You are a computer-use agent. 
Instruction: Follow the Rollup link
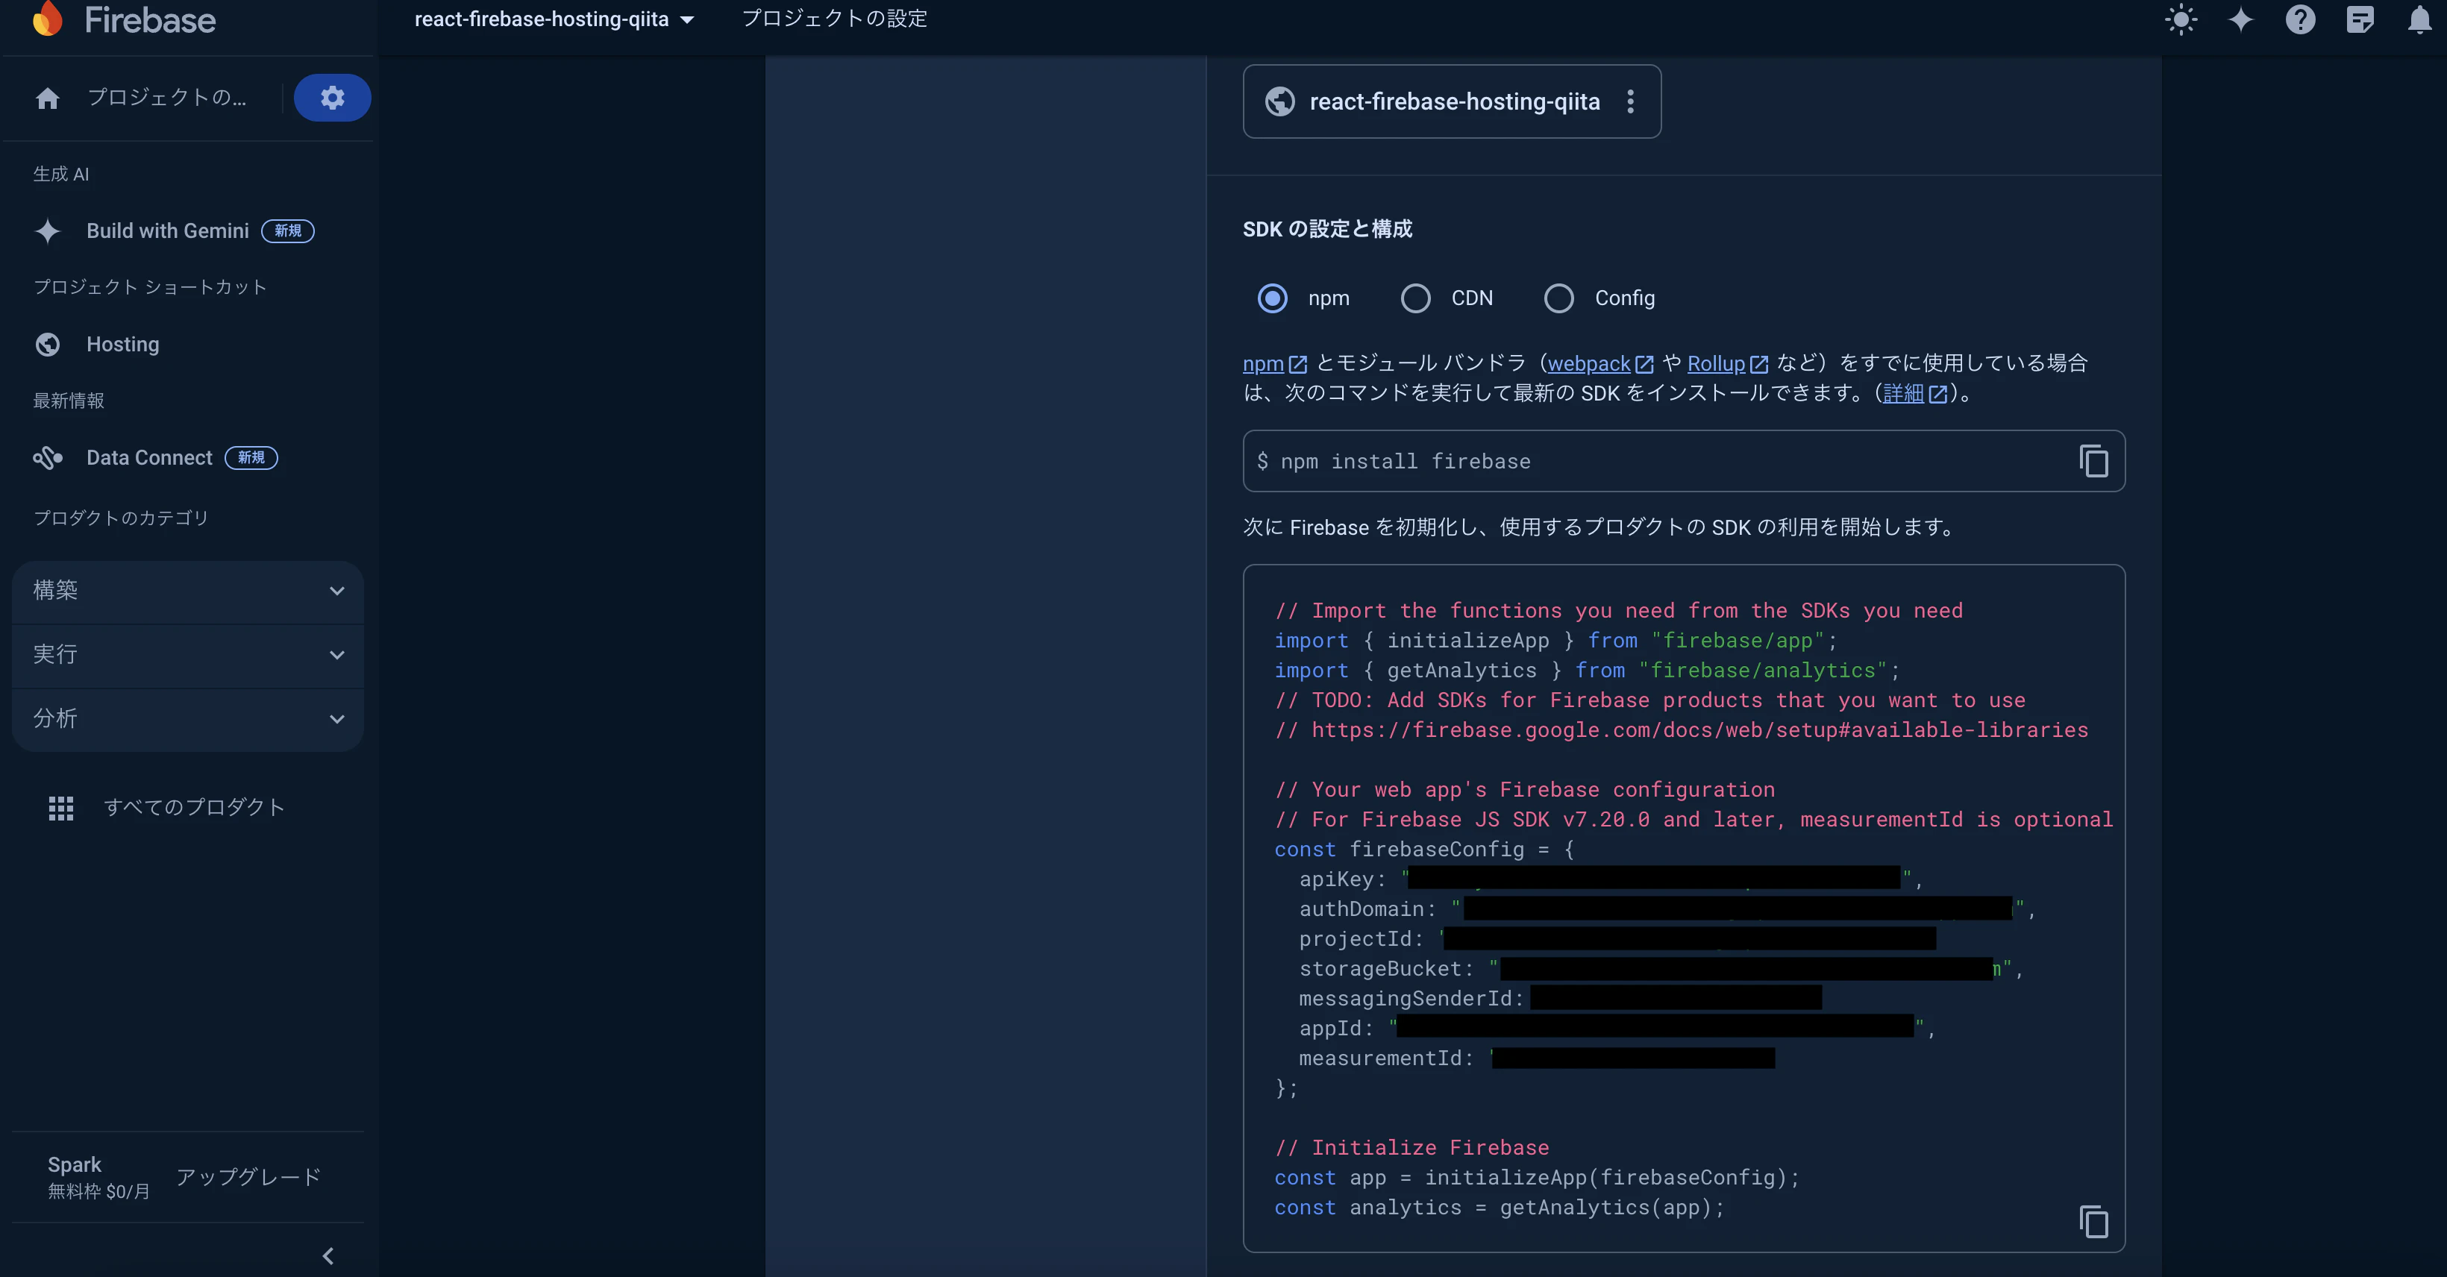(1727, 364)
